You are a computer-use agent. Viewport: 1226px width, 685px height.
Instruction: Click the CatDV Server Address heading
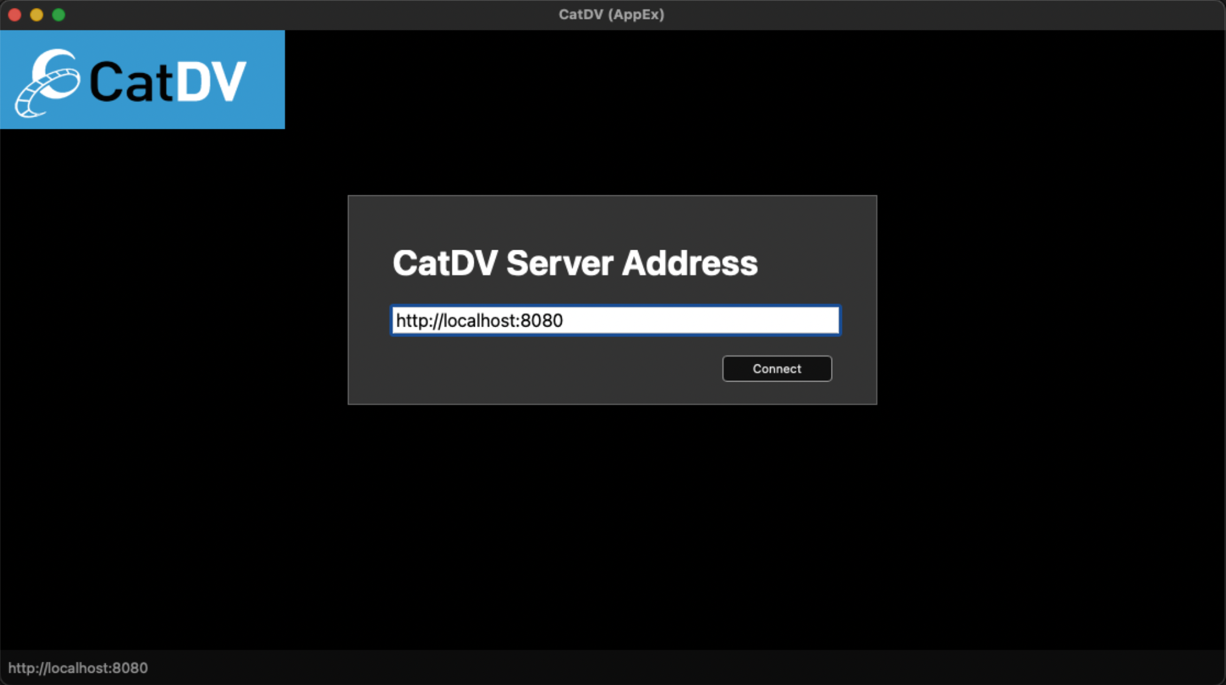pos(575,263)
